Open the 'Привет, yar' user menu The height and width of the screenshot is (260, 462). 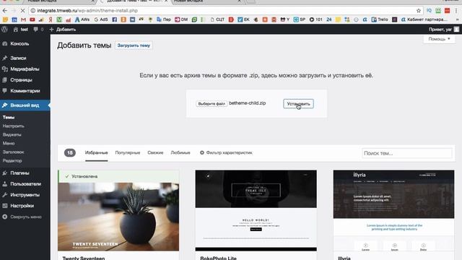tap(444, 30)
